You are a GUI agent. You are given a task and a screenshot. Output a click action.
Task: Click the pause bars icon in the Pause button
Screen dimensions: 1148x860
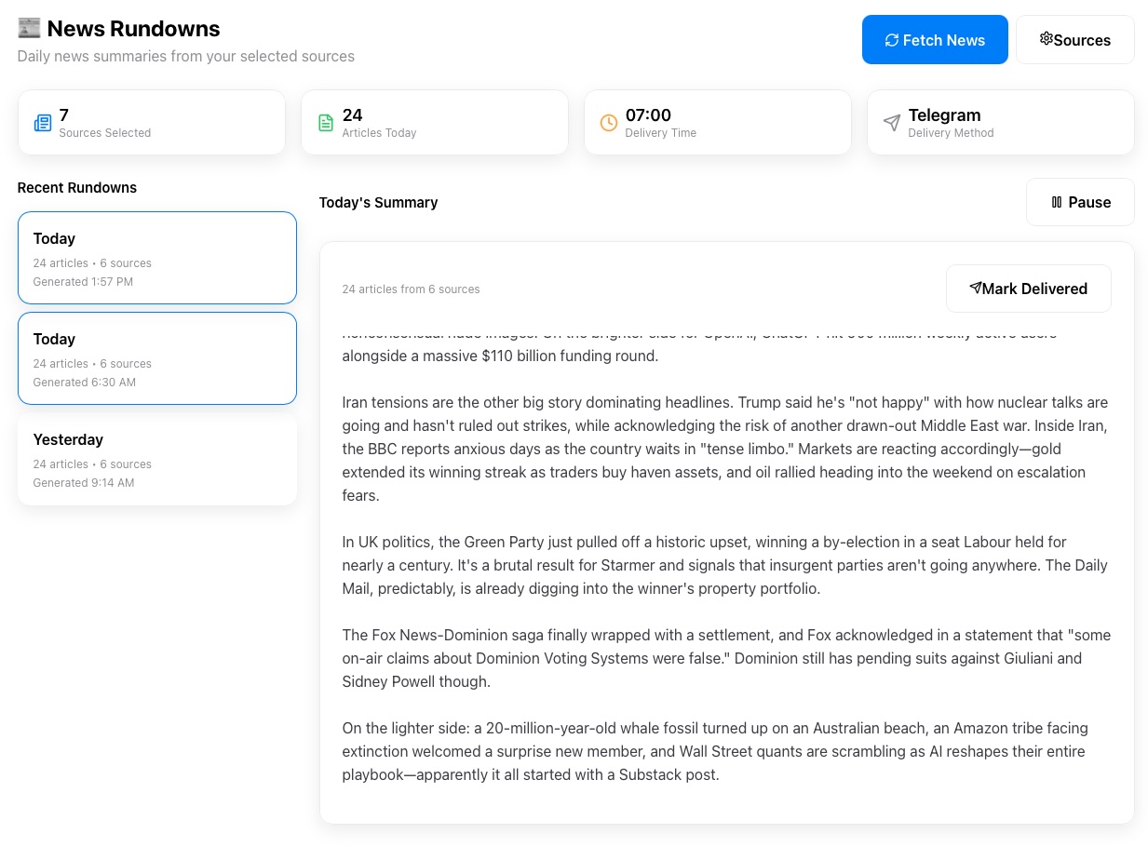(1058, 202)
